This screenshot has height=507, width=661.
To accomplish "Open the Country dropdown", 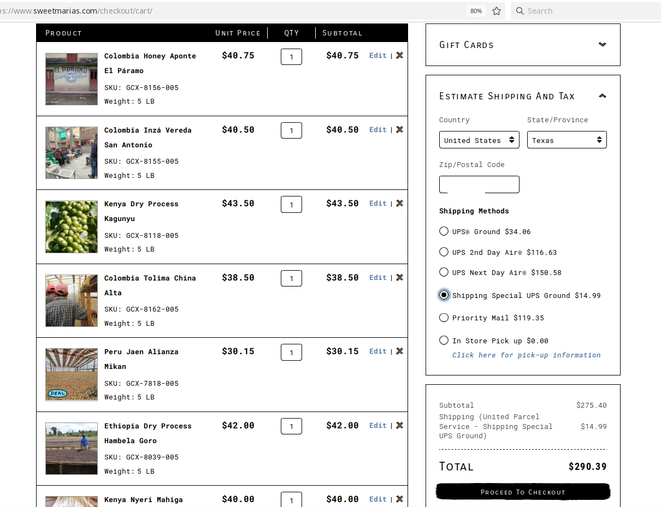I will point(479,140).
